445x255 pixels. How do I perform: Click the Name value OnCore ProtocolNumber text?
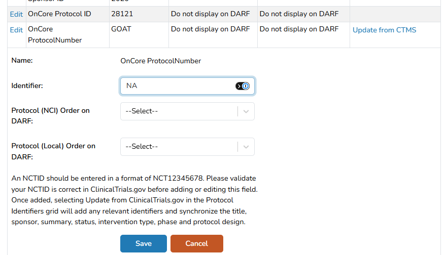(x=161, y=61)
